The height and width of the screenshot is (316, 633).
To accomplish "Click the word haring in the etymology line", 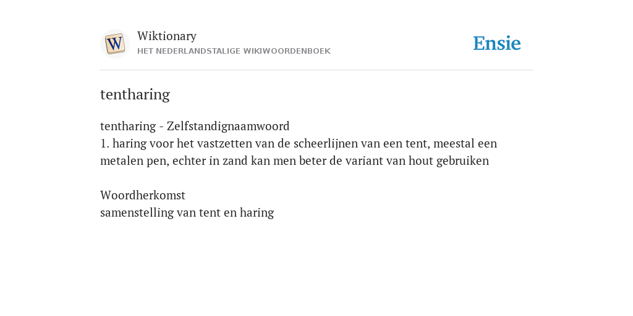I will [257, 212].
